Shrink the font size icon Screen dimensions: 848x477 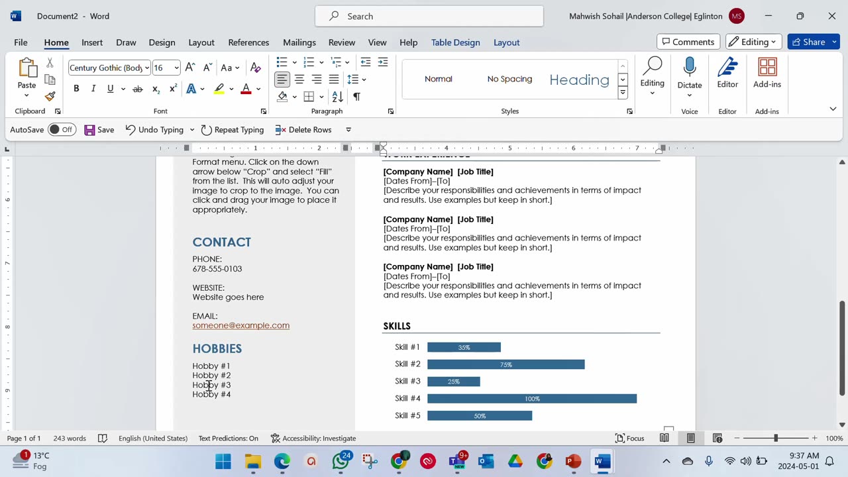tap(207, 68)
